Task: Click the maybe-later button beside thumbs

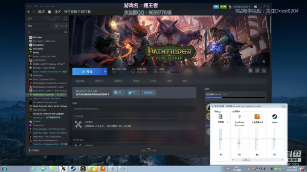Action: click(x=148, y=93)
